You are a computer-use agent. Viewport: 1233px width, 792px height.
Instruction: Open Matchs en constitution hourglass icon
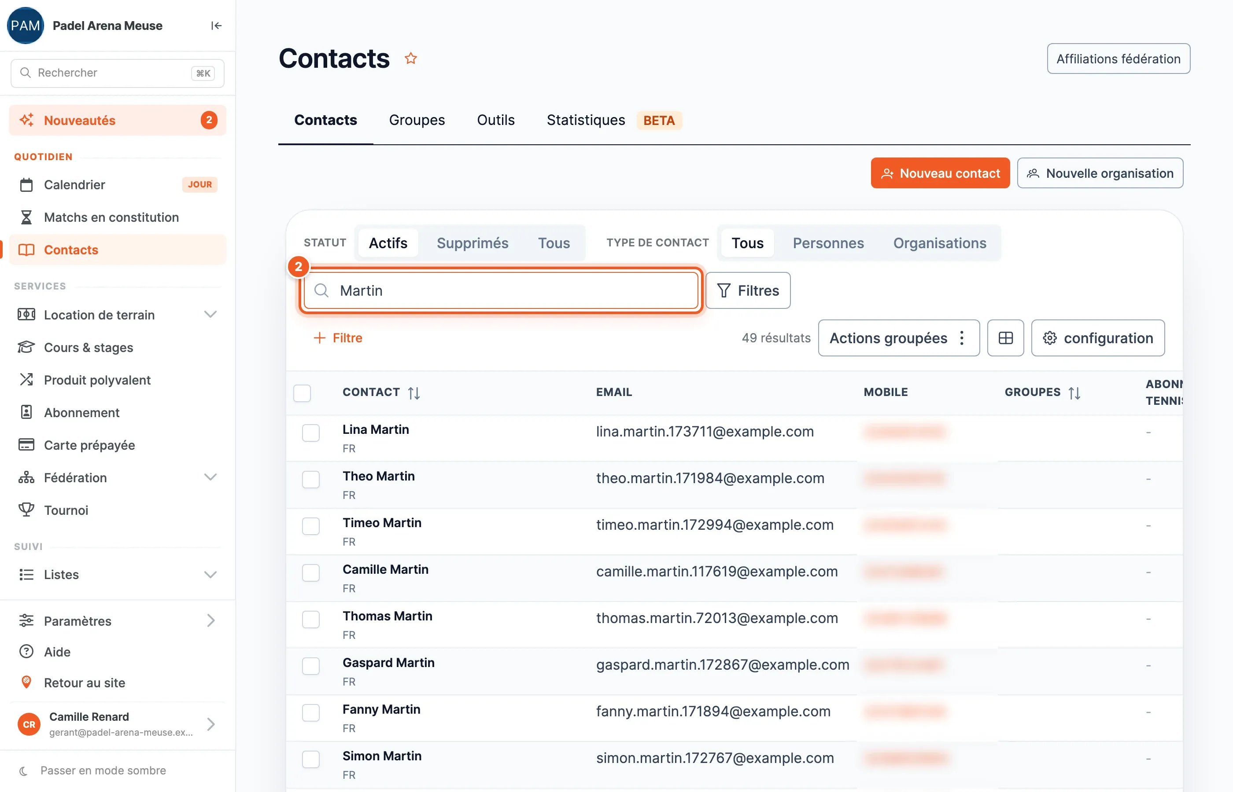tap(26, 217)
